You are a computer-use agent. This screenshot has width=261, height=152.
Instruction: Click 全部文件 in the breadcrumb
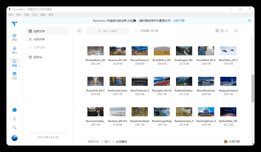(93, 142)
